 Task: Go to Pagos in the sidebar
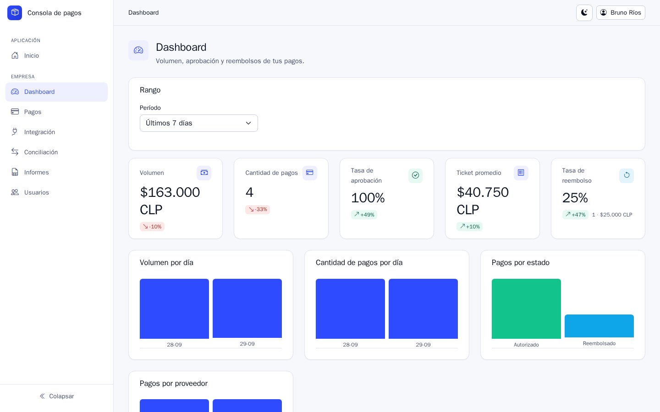coord(56,112)
